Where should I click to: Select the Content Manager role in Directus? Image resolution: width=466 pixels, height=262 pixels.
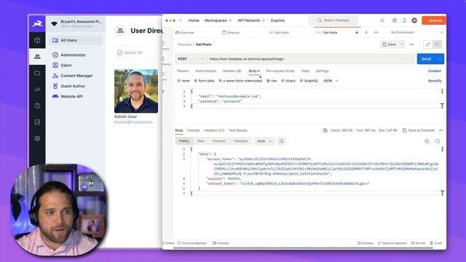pyautogui.click(x=76, y=76)
